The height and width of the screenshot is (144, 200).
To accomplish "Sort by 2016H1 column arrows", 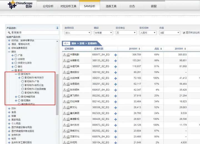I will (139, 49).
